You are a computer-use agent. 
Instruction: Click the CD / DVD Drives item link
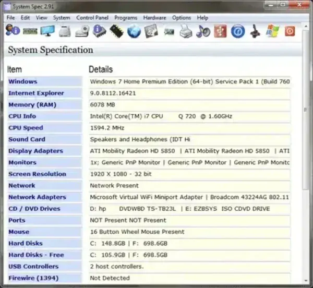[34, 209]
